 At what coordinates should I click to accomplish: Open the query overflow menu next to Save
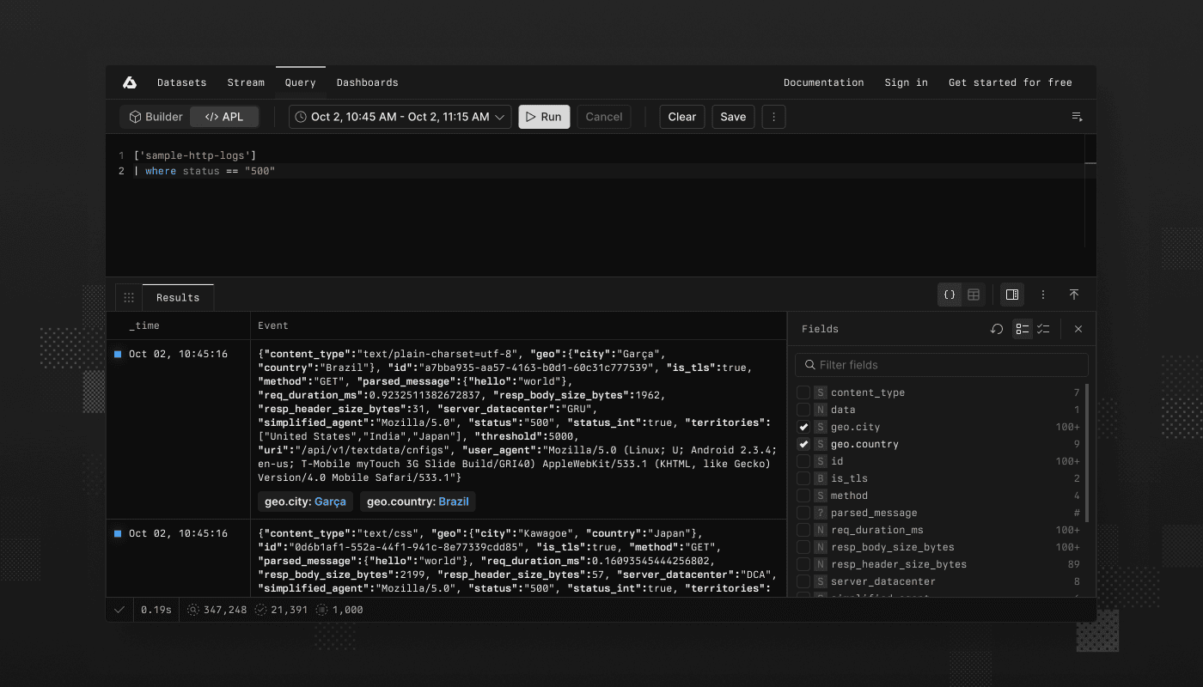tap(773, 117)
